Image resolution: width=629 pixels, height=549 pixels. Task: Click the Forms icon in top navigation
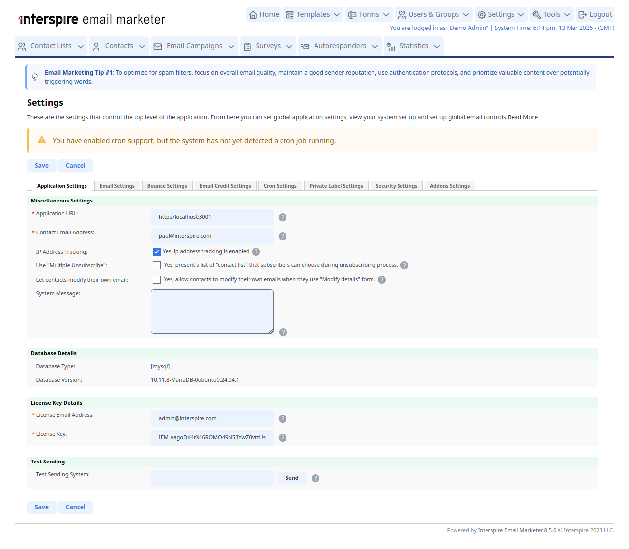tap(352, 15)
